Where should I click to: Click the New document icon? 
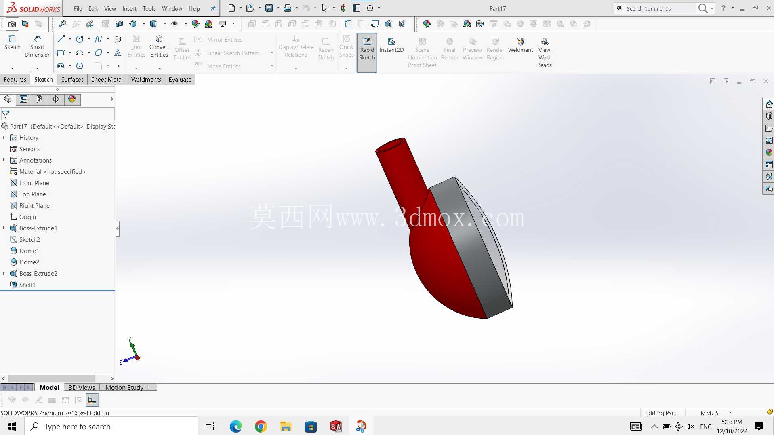tap(232, 8)
